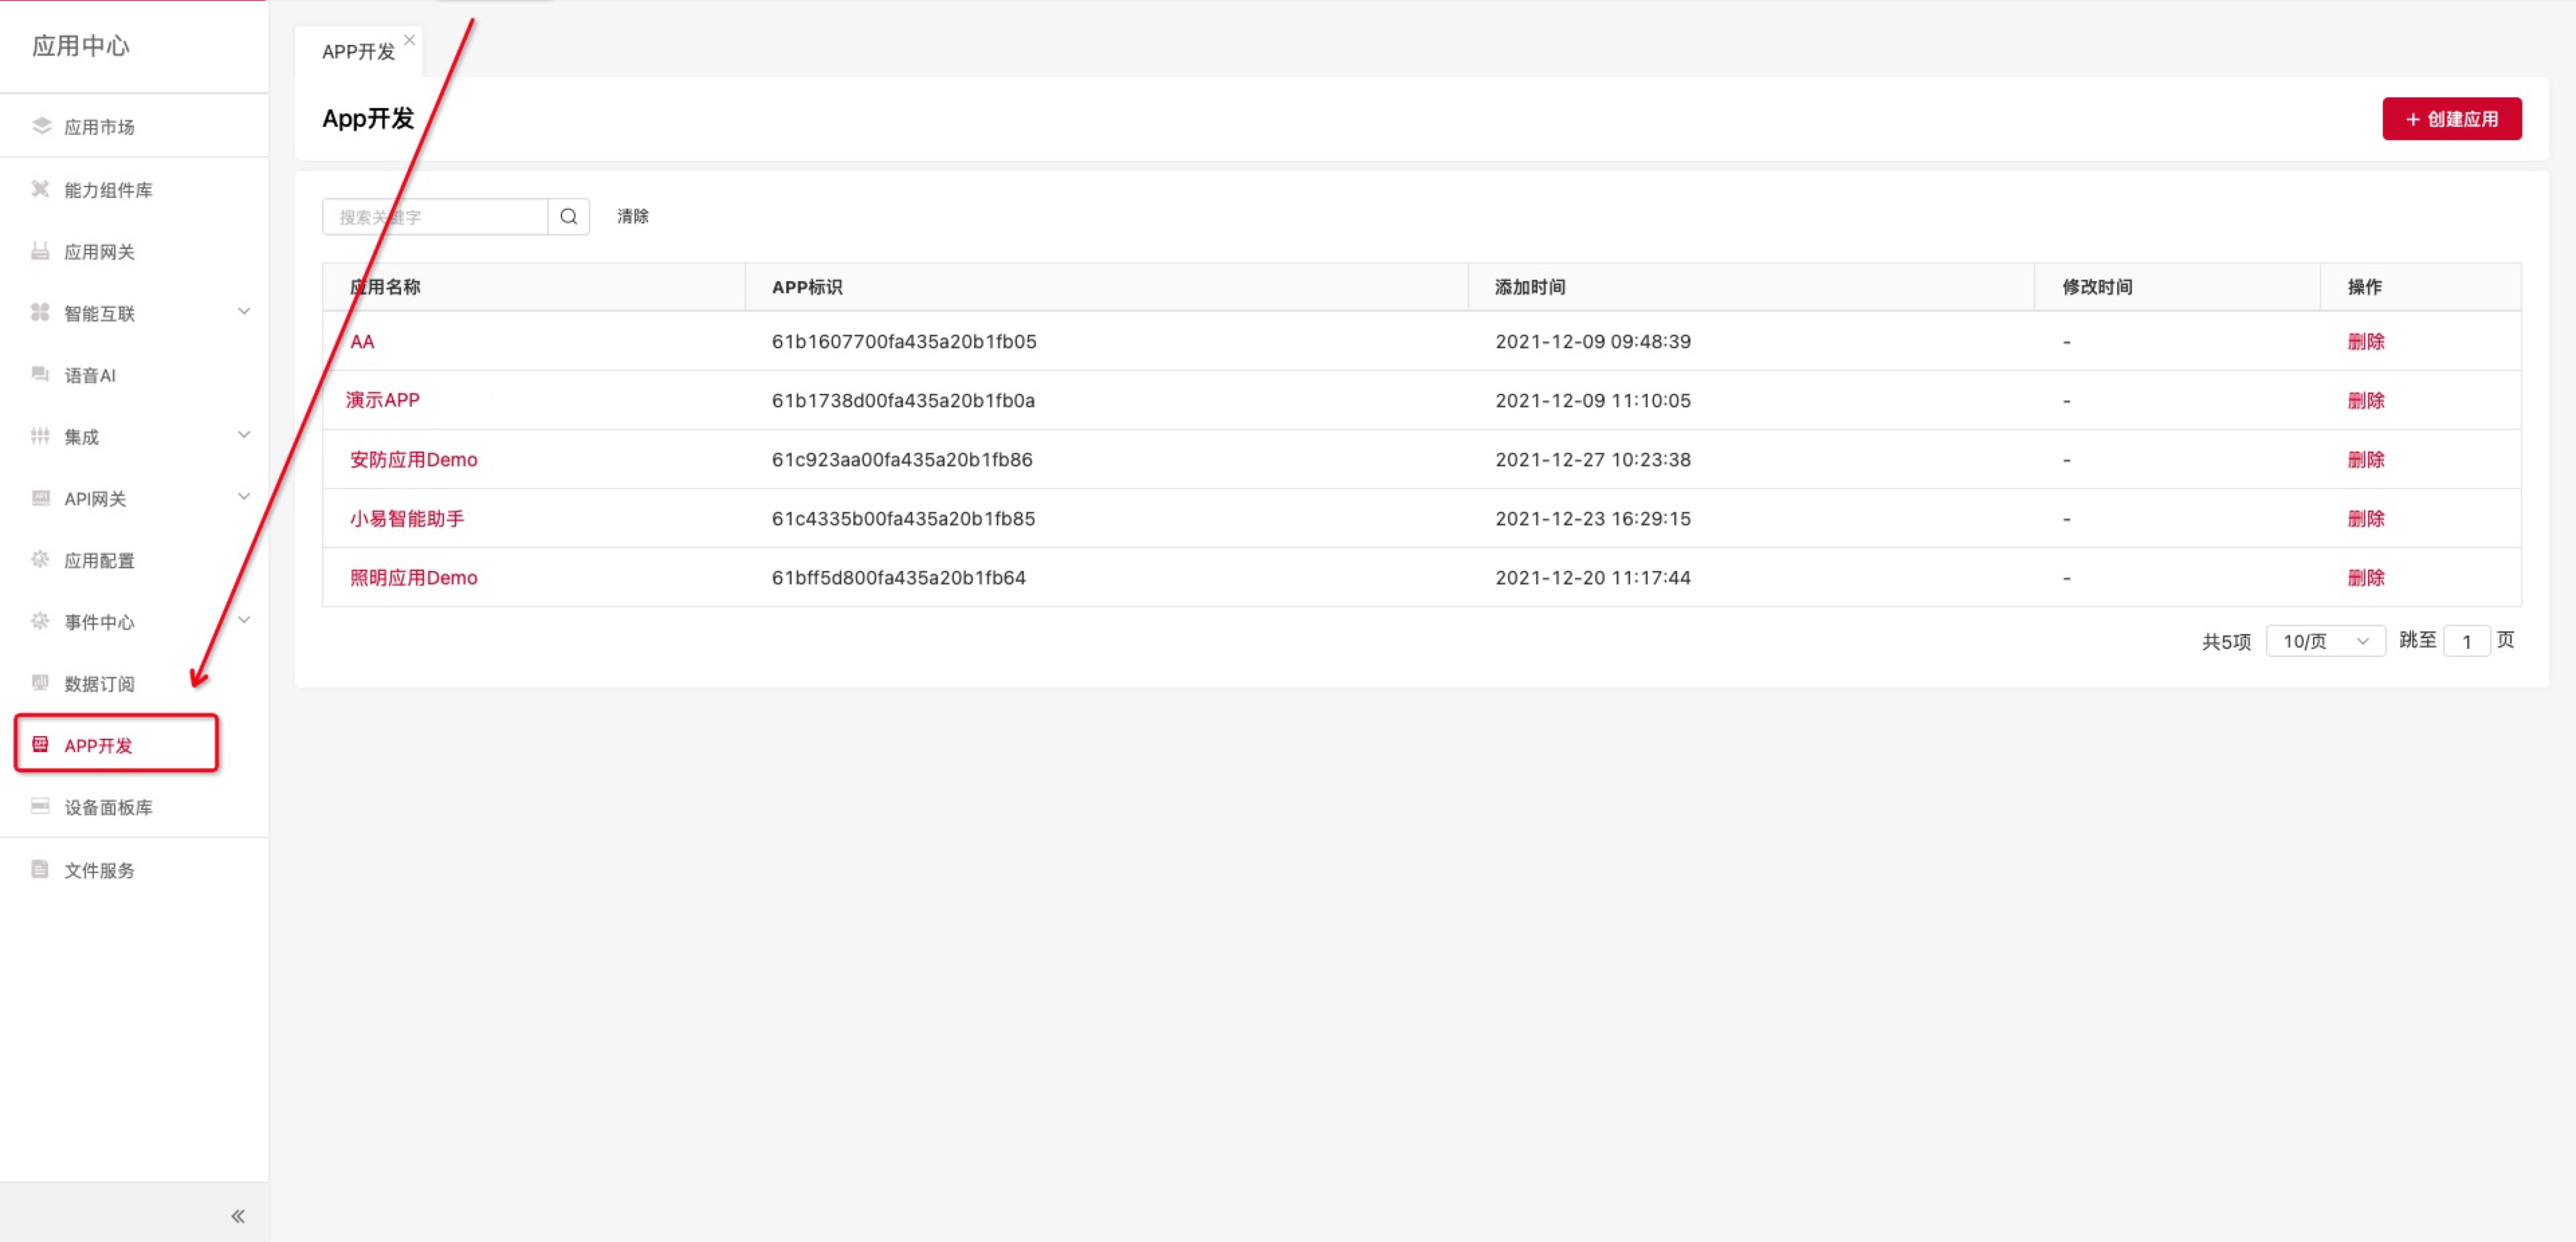The width and height of the screenshot is (2576, 1242).
Task: Click the search magnifier icon
Action: 568,216
